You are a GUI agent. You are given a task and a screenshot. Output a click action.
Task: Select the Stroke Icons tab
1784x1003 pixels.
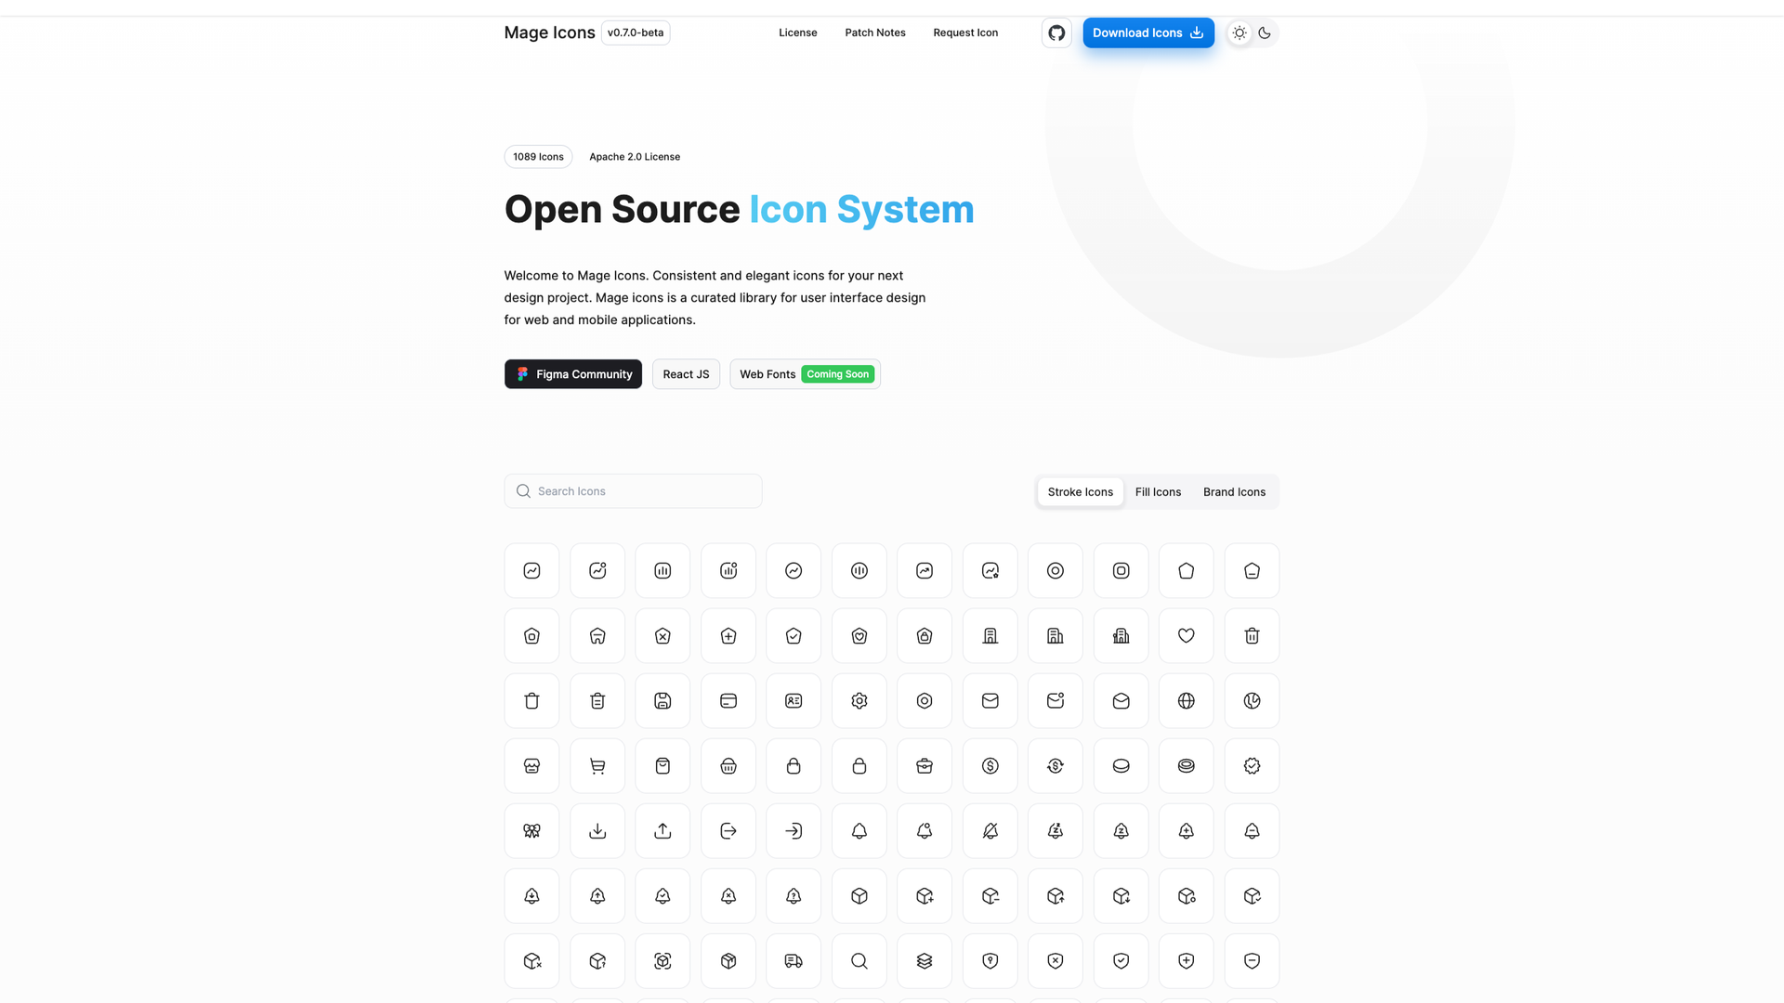1080,492
